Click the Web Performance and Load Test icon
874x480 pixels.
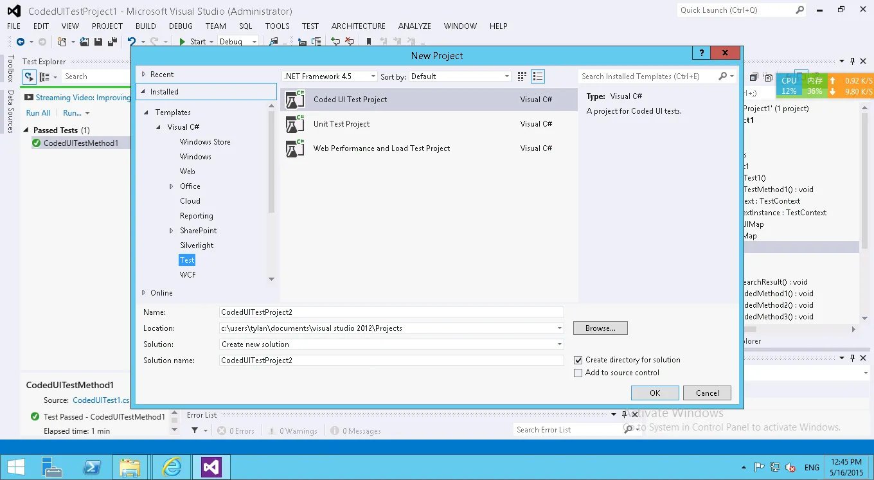295,148
